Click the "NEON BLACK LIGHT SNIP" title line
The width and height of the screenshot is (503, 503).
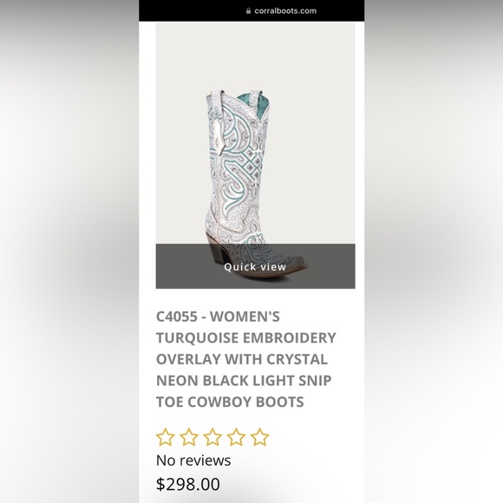pyautogui.click(x=244, y=381)
